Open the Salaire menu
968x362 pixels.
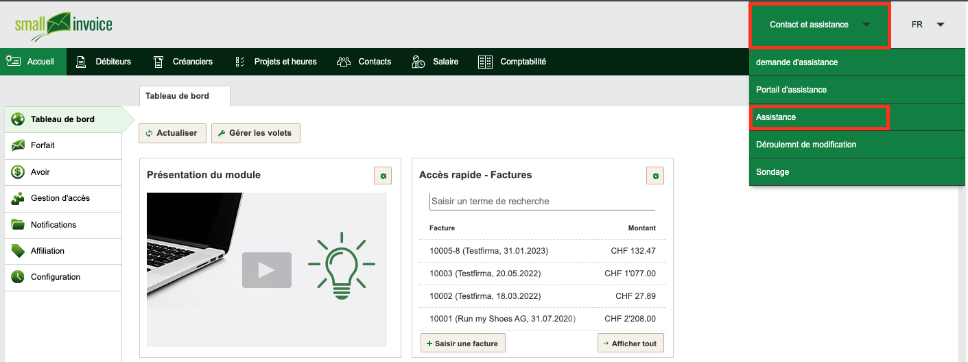click(436, 62)
